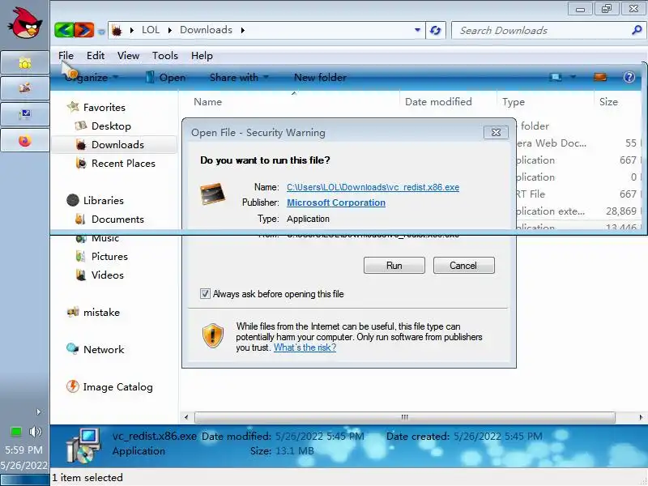Open the Explorer help question mark icon
Image resolution: width=648 pixels, height=486 pixels.
coord(629,77)
